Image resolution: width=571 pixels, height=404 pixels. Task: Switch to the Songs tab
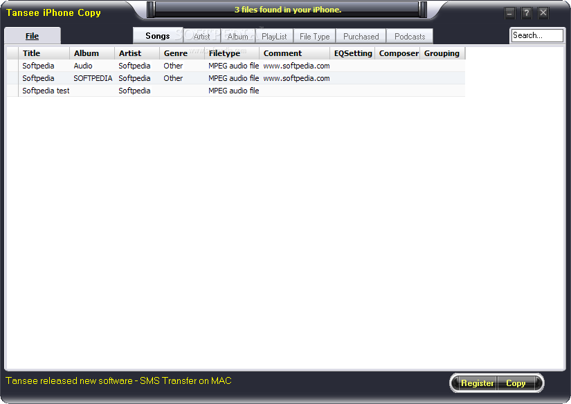pos(157,36)
